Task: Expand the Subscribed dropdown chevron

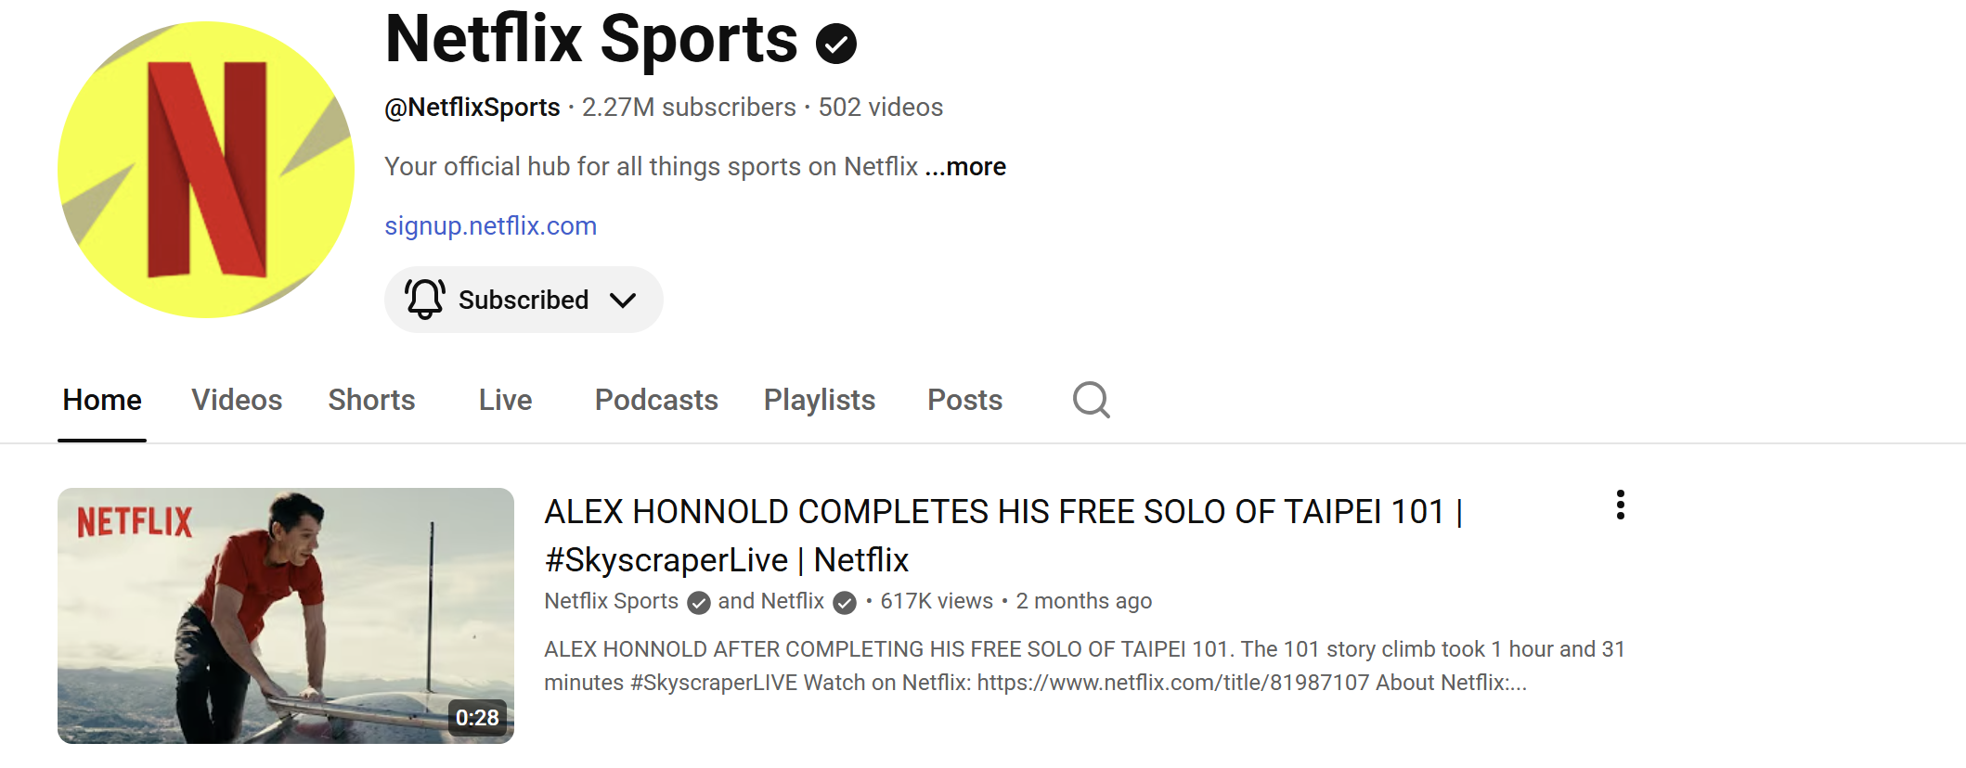Action: (x=623, y=300)
